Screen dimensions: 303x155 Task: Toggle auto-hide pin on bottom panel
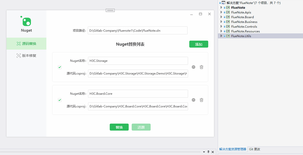click(208, 152)
